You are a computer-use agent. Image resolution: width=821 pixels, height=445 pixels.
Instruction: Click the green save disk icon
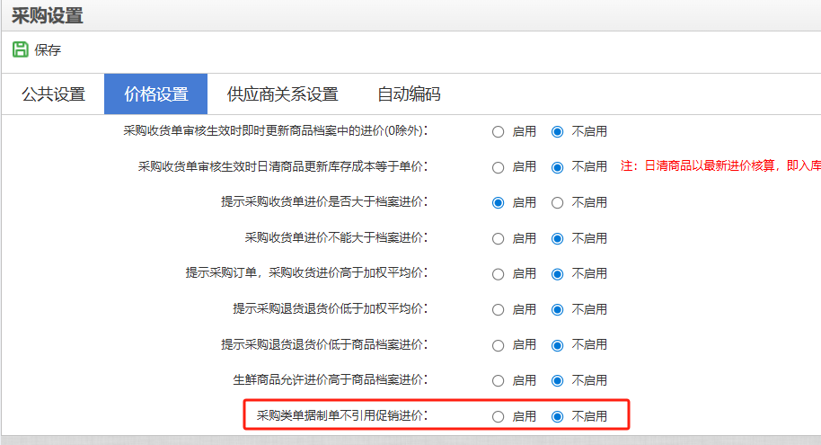tap(20, 49)
